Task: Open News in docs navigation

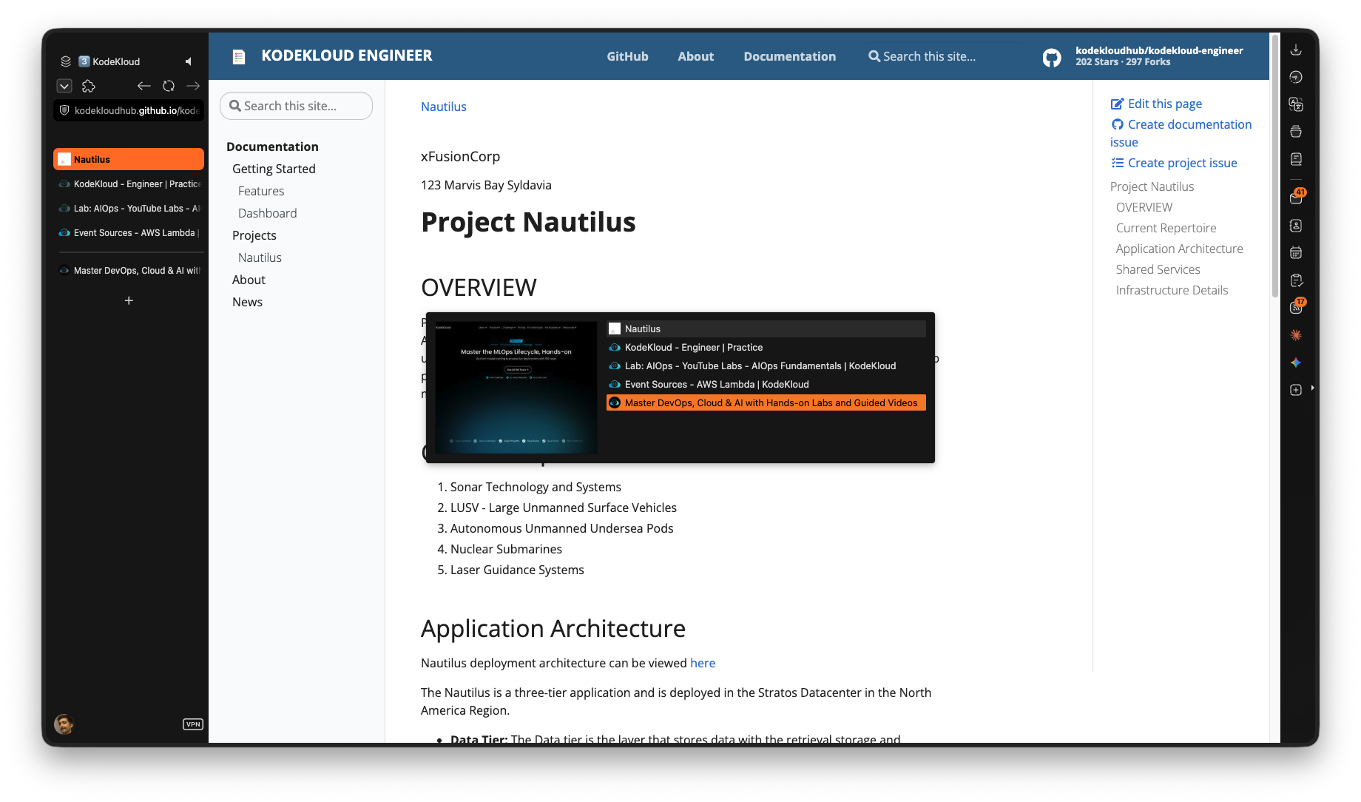Action: tap(247, 302)
